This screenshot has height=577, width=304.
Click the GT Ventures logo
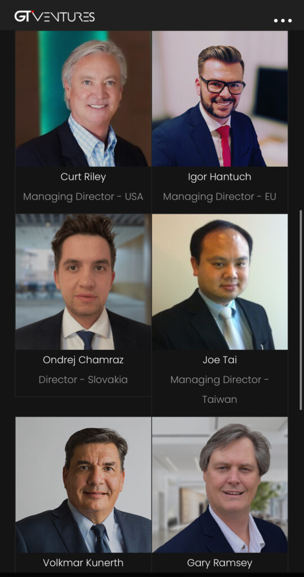coord(55,16)
